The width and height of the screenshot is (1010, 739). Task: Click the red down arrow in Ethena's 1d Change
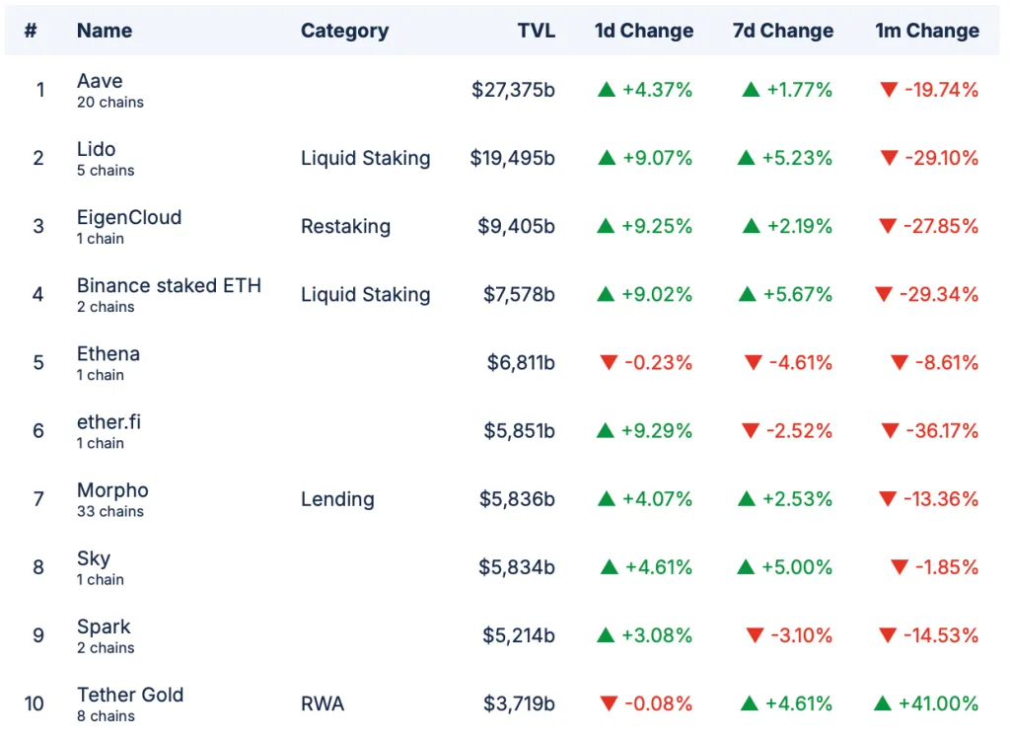click(609, 363)
